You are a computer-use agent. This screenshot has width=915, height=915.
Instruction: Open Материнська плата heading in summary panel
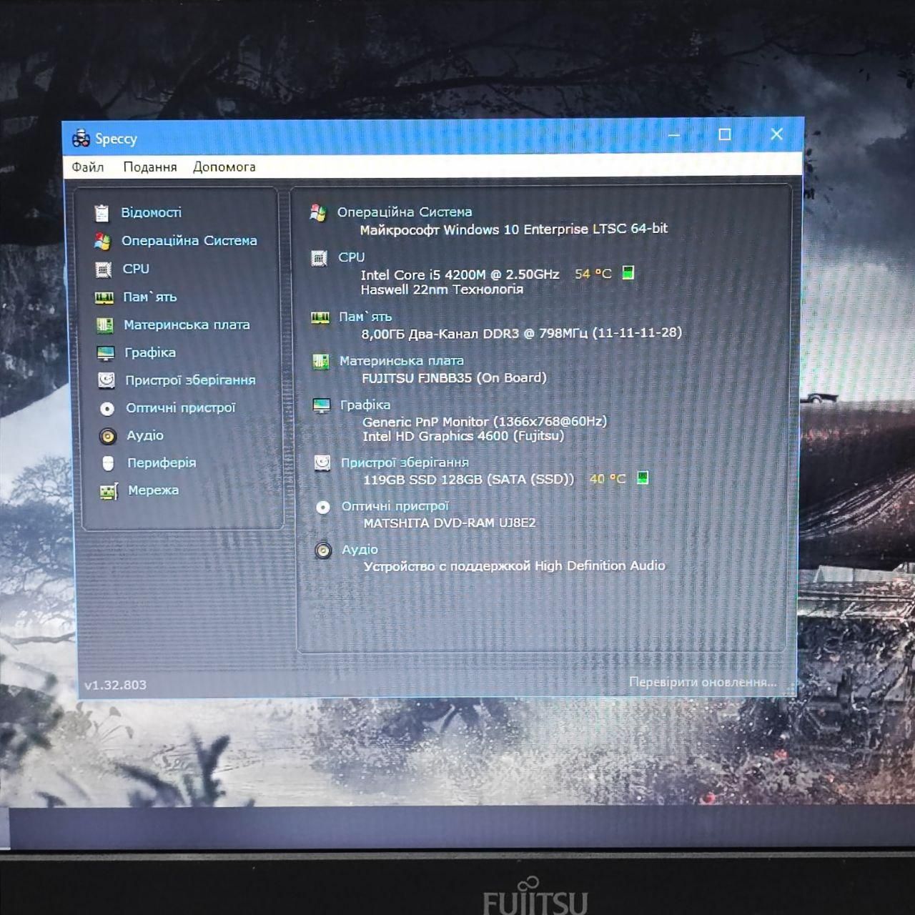(402, 361)
